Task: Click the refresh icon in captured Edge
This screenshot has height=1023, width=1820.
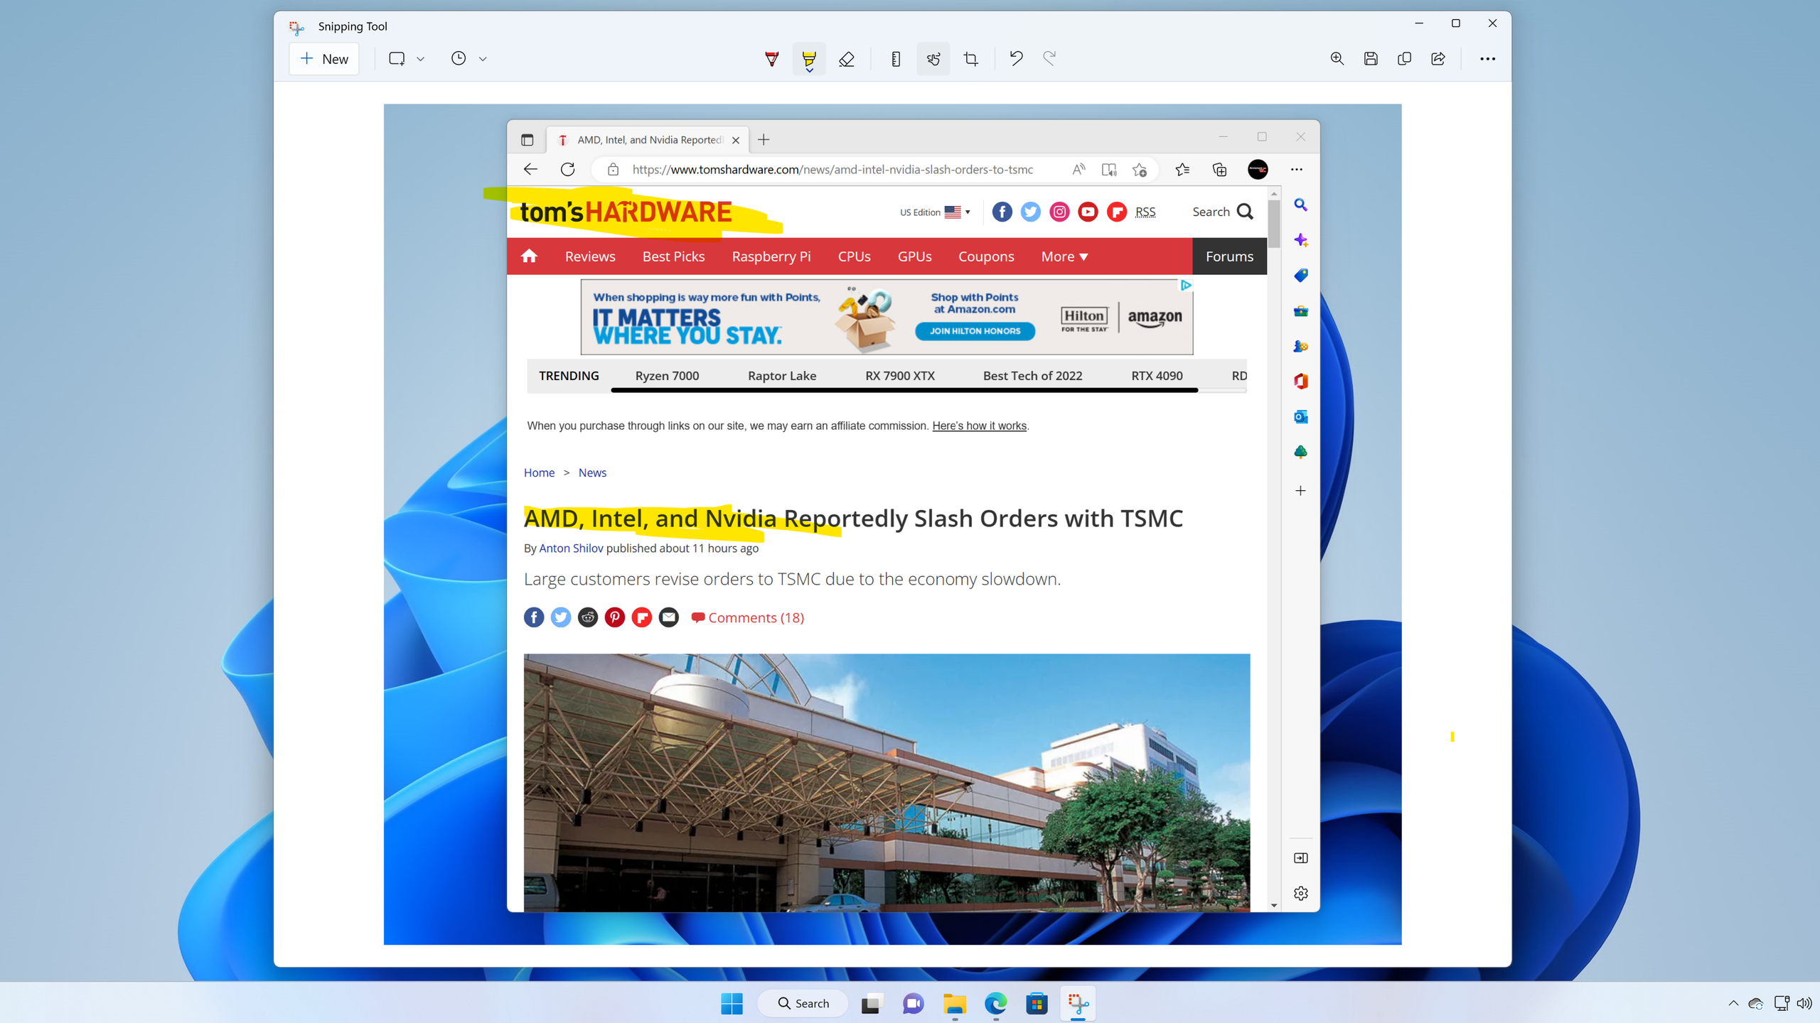Action: click(x=567, y=169)
